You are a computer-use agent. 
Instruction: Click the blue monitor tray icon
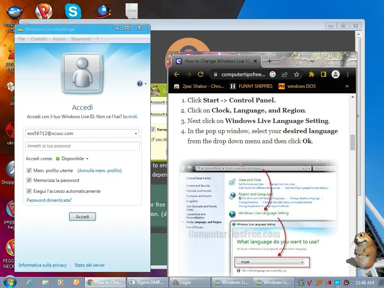[337, 282]
